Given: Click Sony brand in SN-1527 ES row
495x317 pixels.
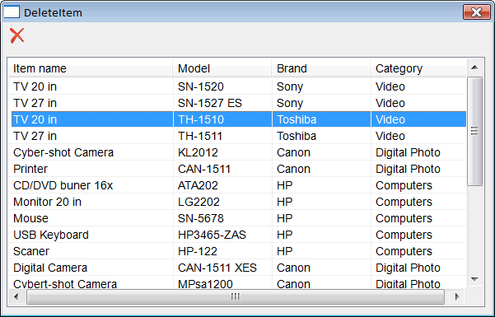Looking at the screenshot, I should point(321,103).
